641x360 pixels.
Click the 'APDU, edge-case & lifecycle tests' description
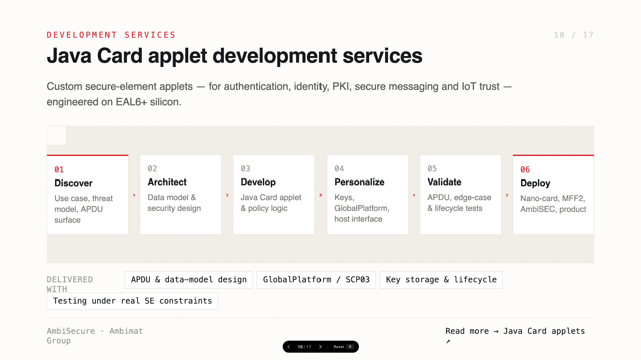point(459,203)
